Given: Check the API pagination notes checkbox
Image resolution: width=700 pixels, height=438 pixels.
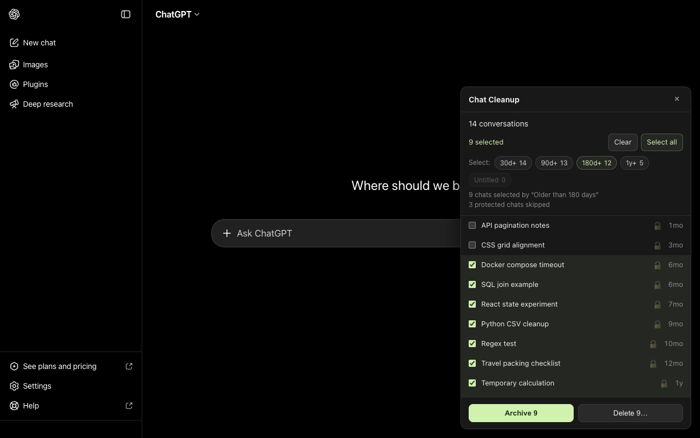Looking at the screenshot, I should pos(472,226).
